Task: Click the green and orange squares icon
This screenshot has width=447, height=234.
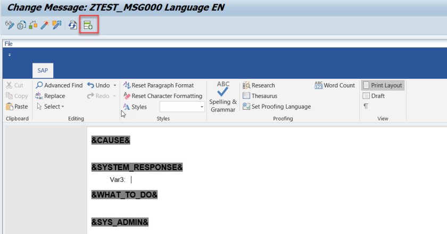Action: pyautogui.click(x=33, y=25)
